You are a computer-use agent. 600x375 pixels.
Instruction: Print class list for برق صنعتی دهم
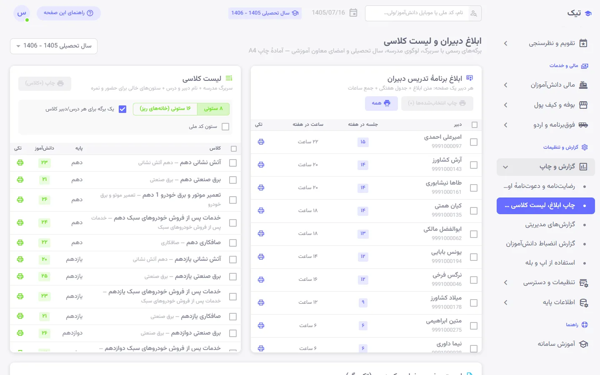(20, 180)
